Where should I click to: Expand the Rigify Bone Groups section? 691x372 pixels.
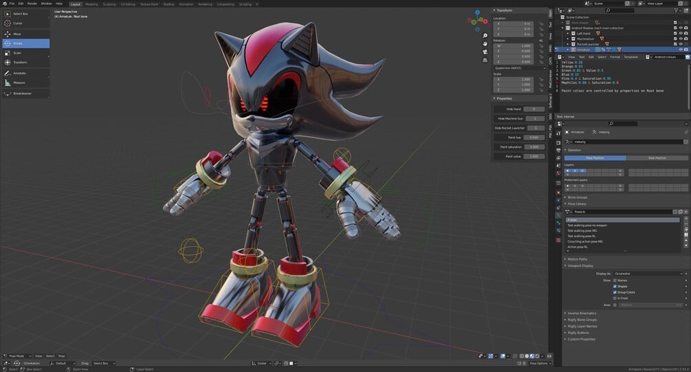[x=582, y=320]
